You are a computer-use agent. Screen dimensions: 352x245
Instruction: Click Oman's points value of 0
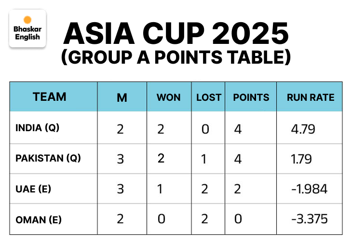click(238, 219)
